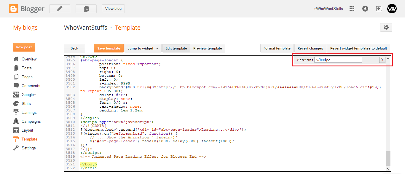Click the View blog button
Image resolution: width=405 pixels, height=174 pixels.
pos(113,9)
